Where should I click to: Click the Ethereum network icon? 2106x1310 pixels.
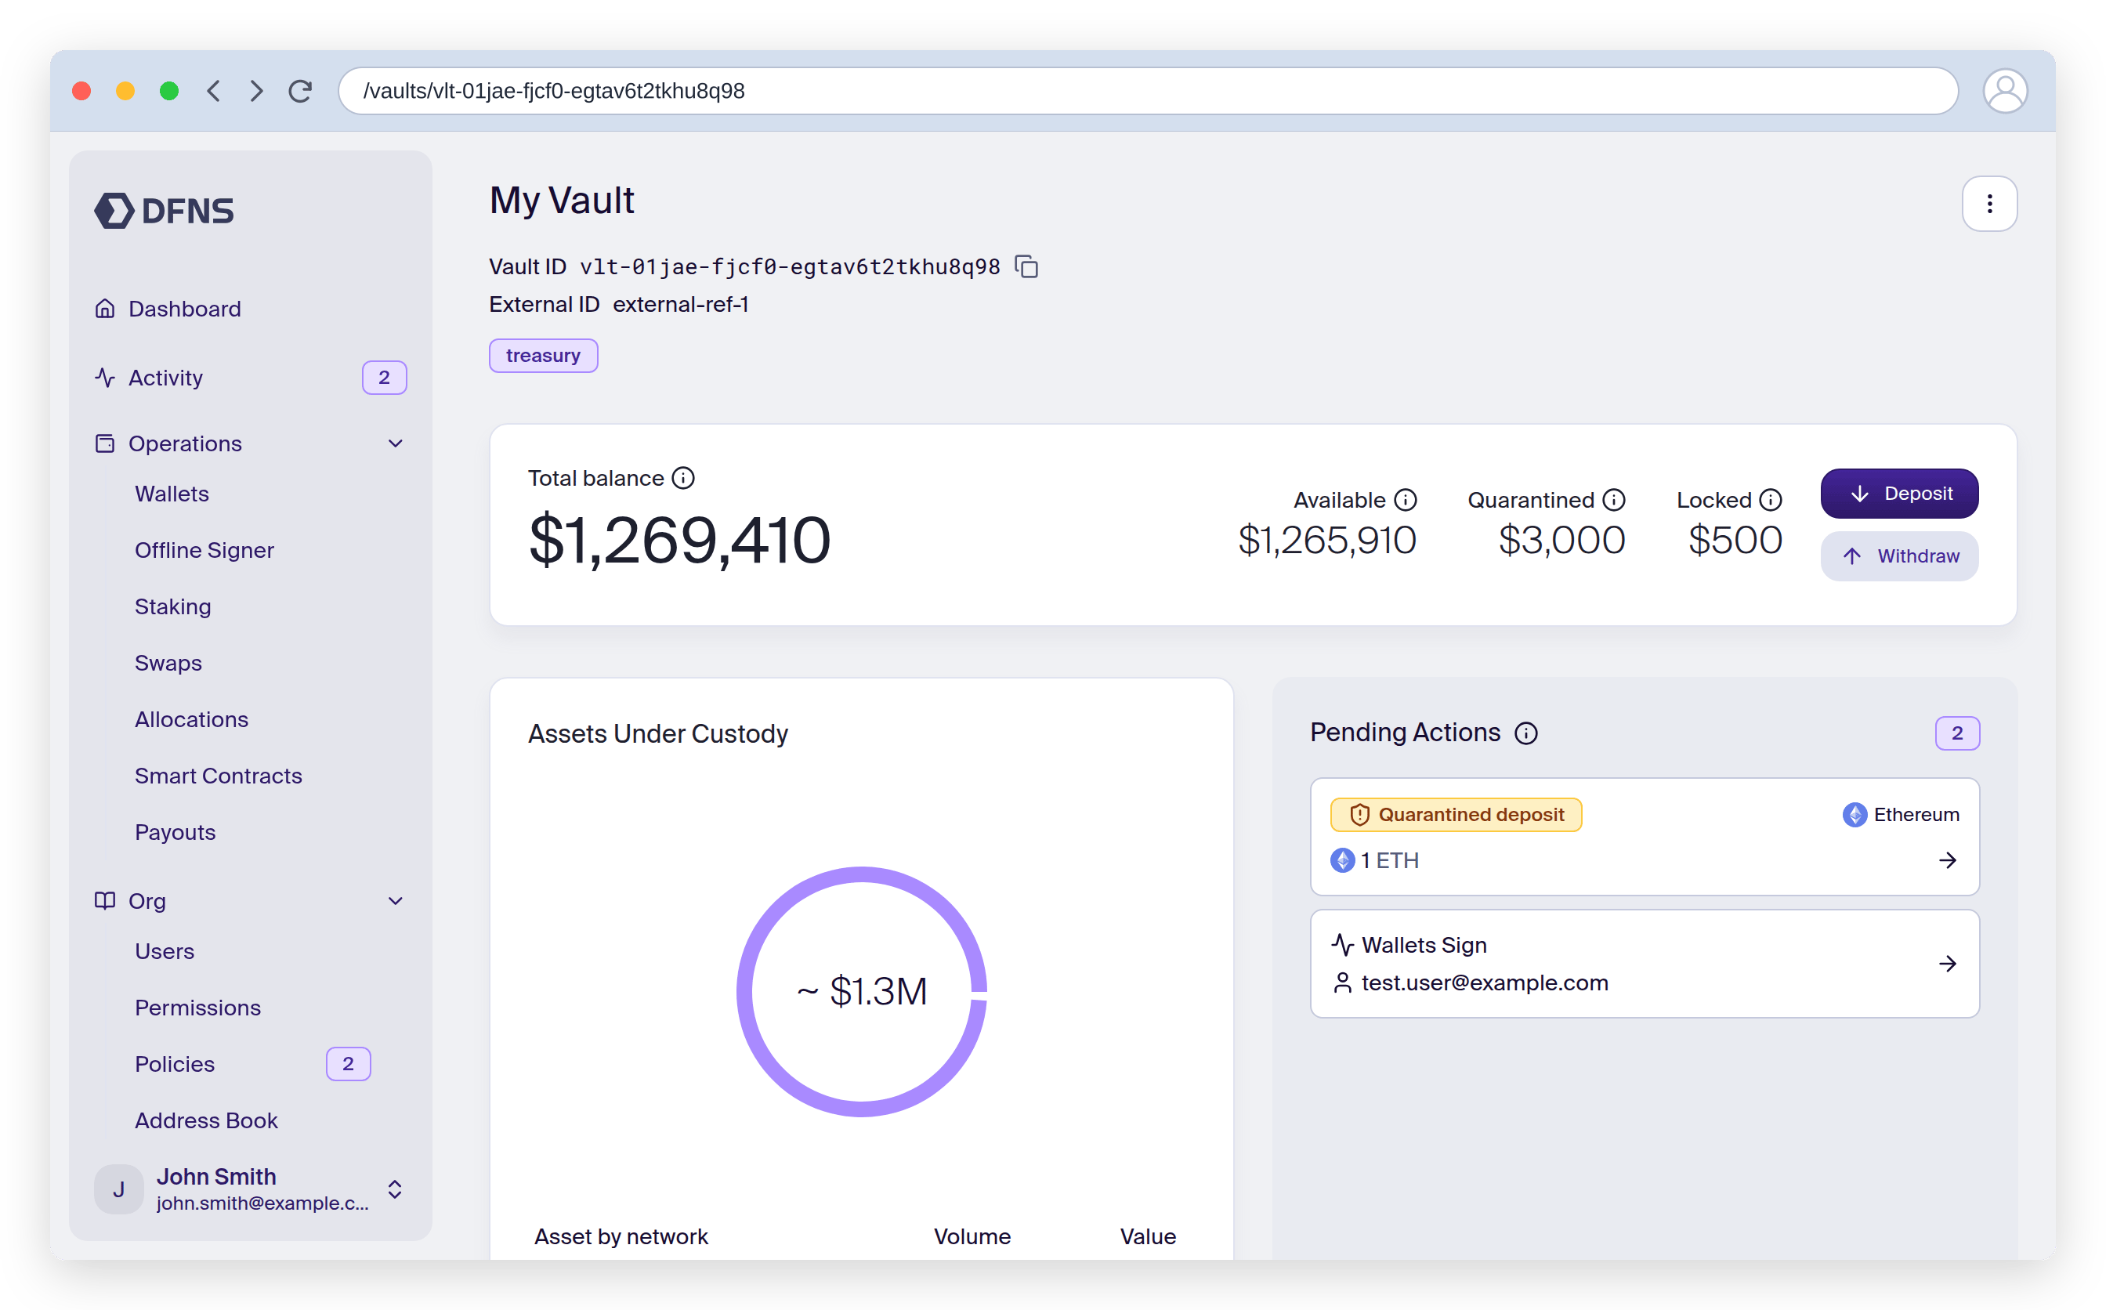[x=1854, y=814]
